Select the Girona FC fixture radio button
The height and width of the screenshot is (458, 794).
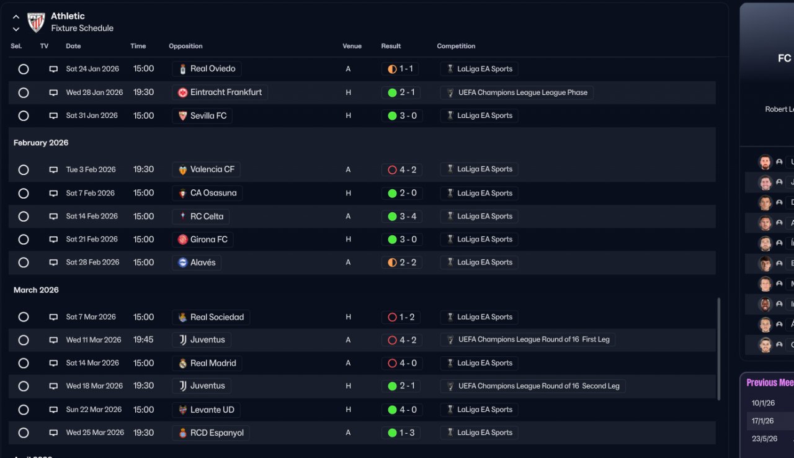pos(24,240)
